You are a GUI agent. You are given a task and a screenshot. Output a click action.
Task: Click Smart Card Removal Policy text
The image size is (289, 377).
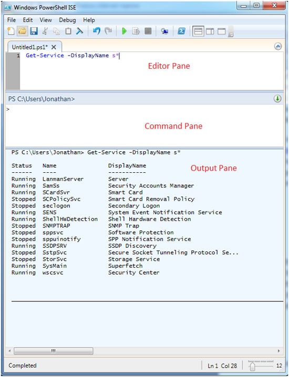pyautogui.click(x=151, y=200)
